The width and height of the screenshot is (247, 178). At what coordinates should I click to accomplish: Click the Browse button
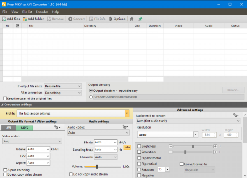pos(233,90)
